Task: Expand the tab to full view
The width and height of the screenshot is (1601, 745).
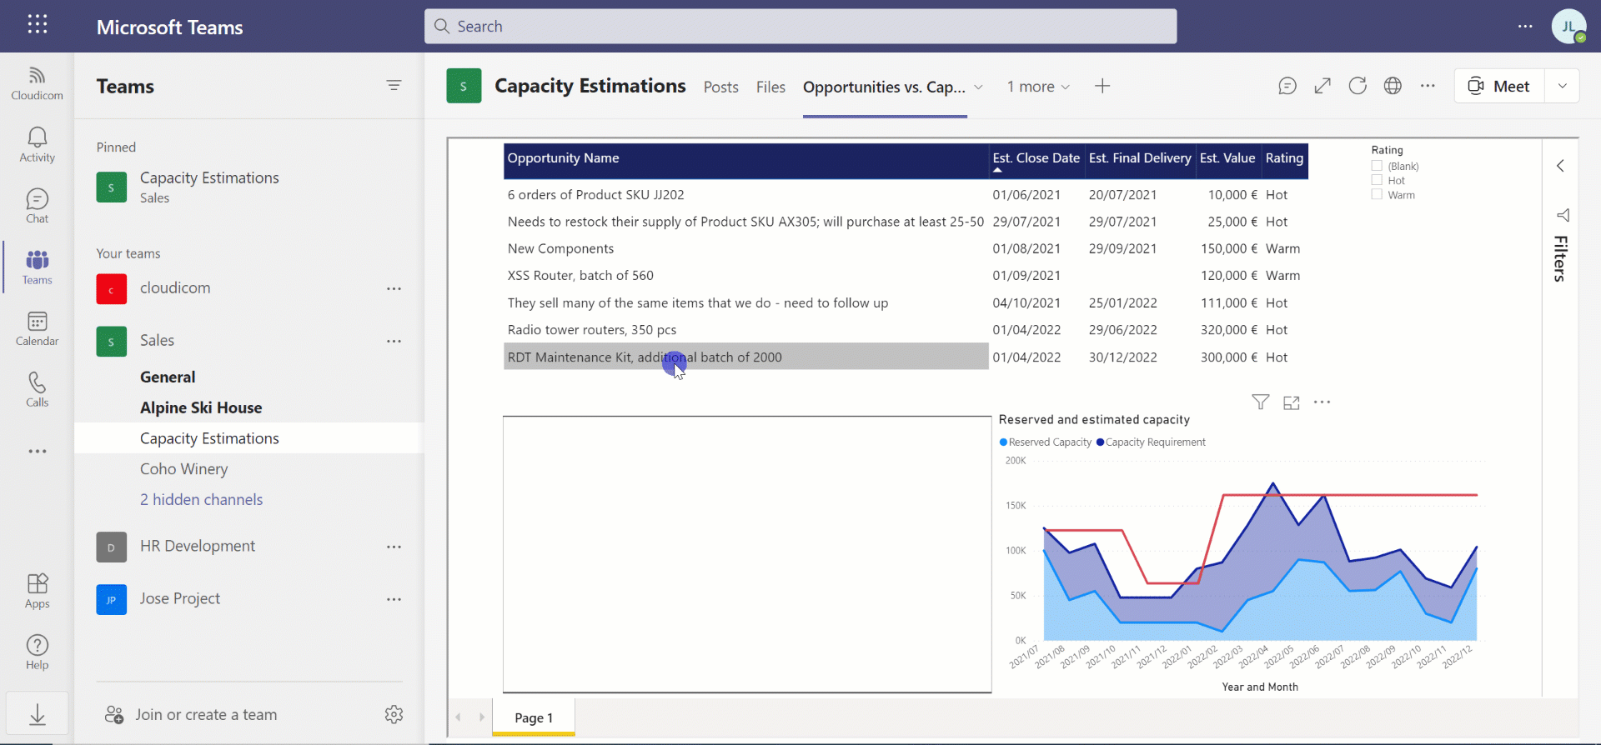Action: click(x=1322, y=86)
